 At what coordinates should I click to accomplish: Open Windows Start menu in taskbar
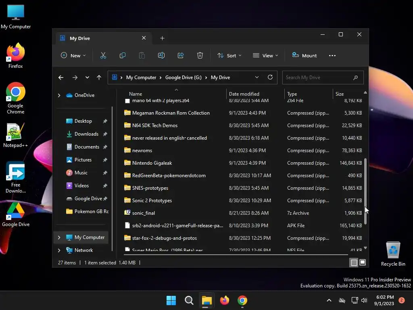pos(171,300)
